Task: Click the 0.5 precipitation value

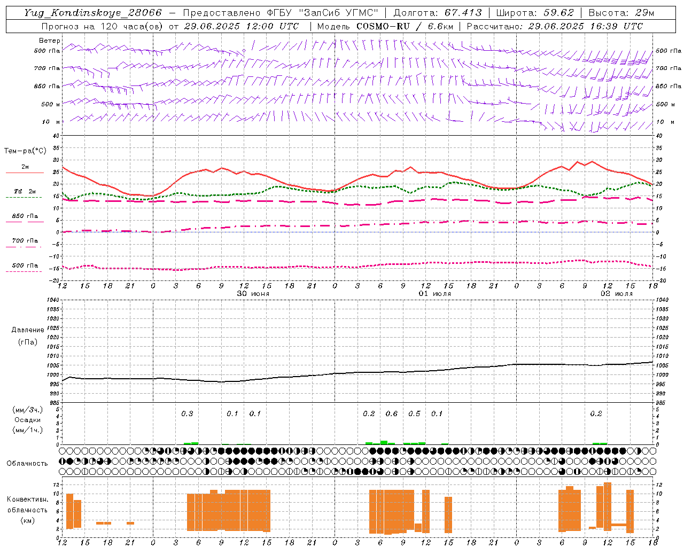Action: (414, 414)
